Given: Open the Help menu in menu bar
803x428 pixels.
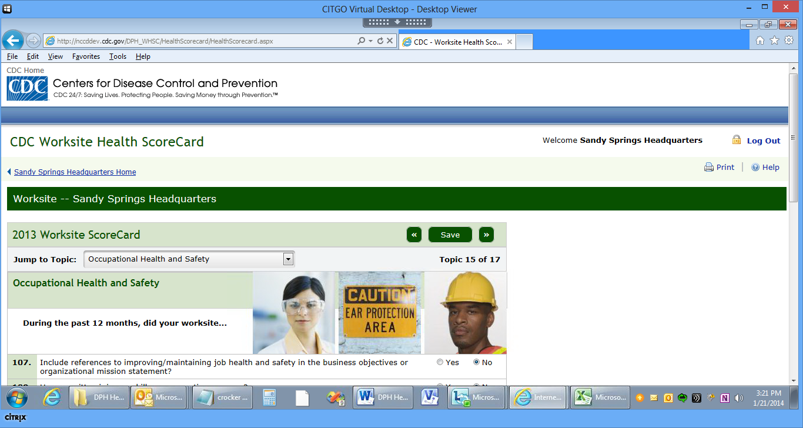Looking at the screenshot, I should point(143,56).
